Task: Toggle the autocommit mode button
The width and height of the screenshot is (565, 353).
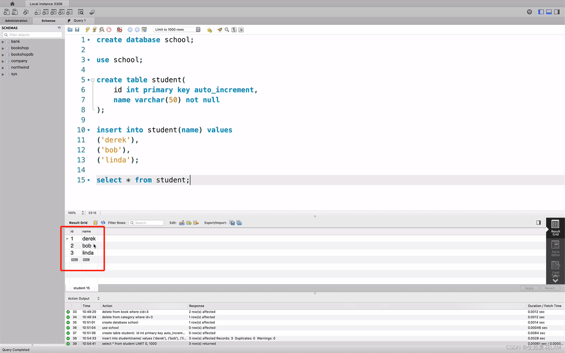Action: [x=144, y=30]
